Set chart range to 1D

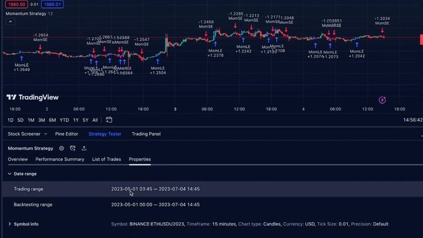click(11, 120)
